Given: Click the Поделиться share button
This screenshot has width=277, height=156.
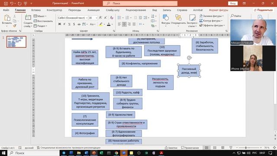Looking at the screenshot, I should click(263, 10).
